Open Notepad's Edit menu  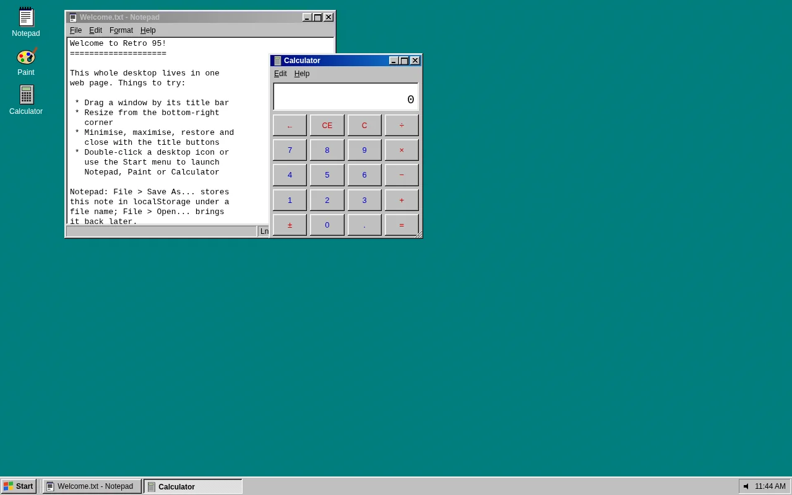(95, 30)
